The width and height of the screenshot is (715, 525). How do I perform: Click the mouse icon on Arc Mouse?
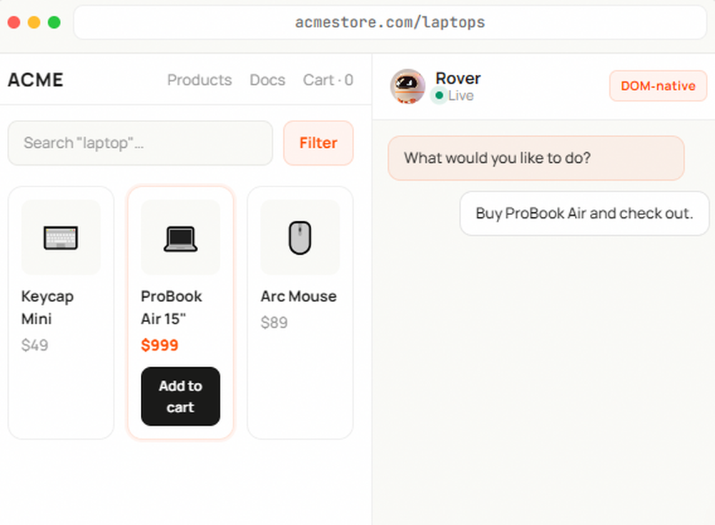pos(300,238)
